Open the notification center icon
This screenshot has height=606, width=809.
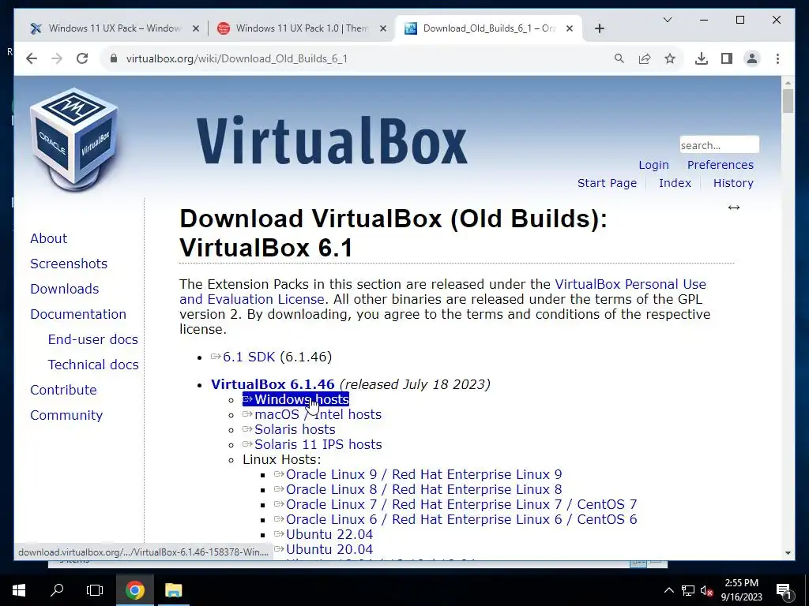[783, 592]
